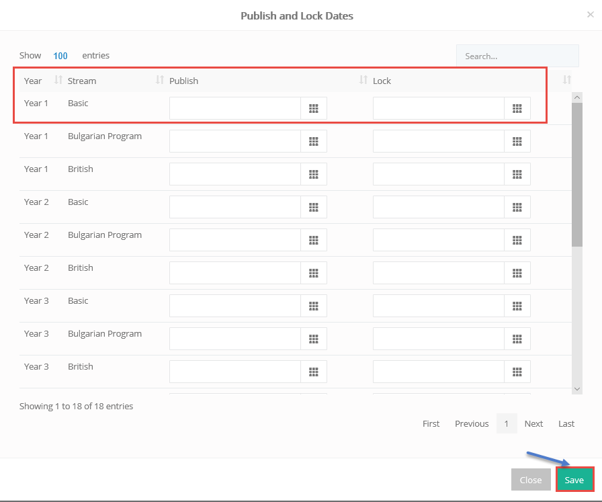Go to Next page of entries

click(x=533, y=423)
